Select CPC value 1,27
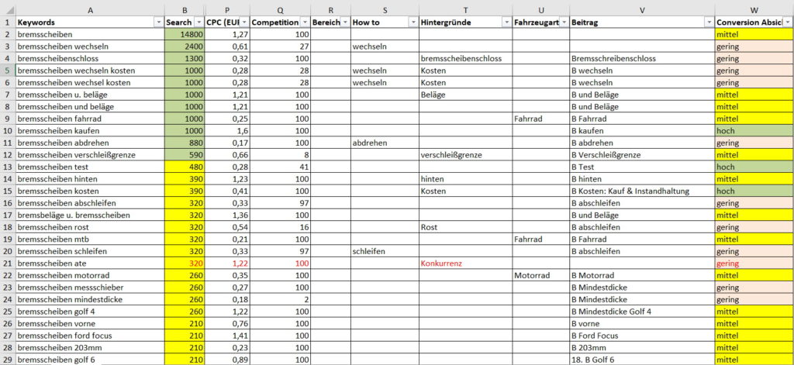Screen dimensions: 794x365 [227, 34]
